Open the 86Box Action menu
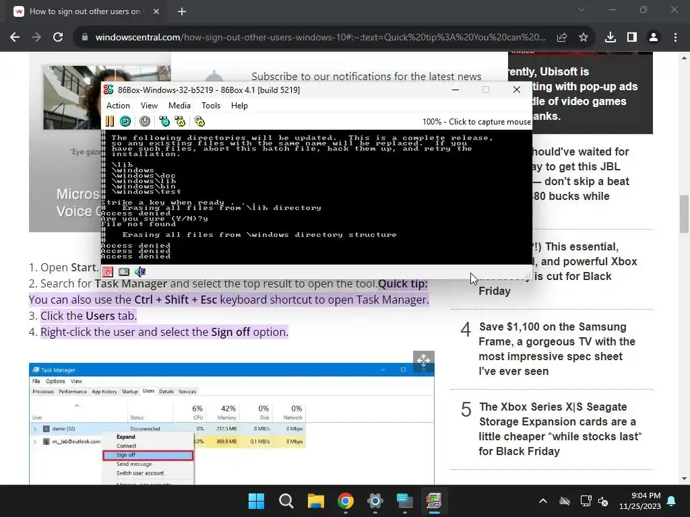Image resolution: width=690 pixels, height=517 pixels. 118,106
